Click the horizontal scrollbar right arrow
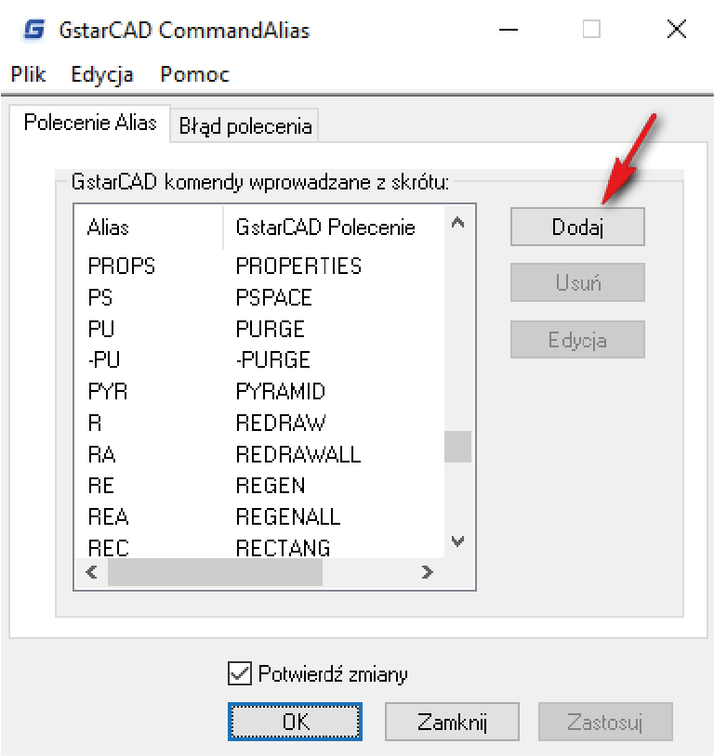Viewport: 714px width, 756px height. point(427,573)
